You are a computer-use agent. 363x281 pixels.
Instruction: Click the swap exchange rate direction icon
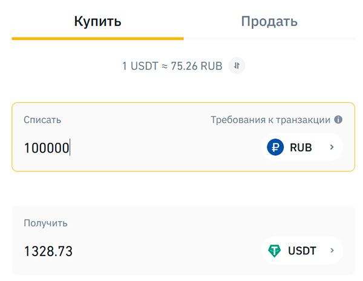tap(237, 65)
